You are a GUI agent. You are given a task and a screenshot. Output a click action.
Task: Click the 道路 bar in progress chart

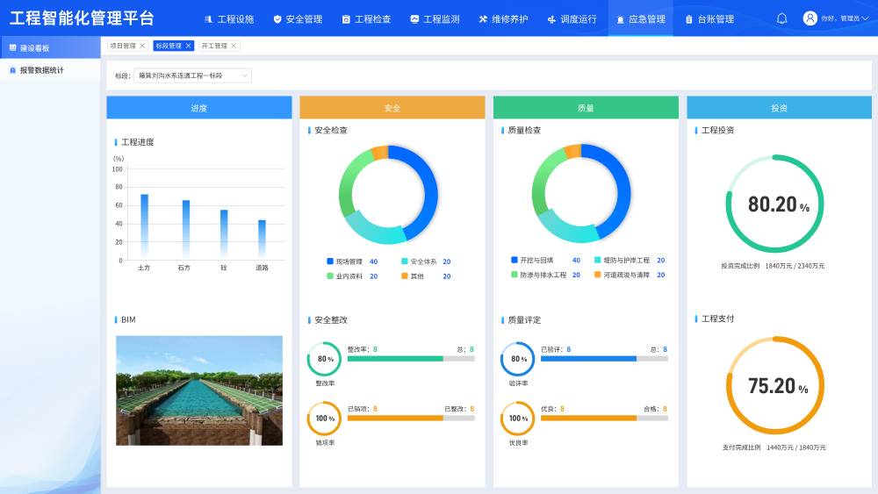point(262,240)
